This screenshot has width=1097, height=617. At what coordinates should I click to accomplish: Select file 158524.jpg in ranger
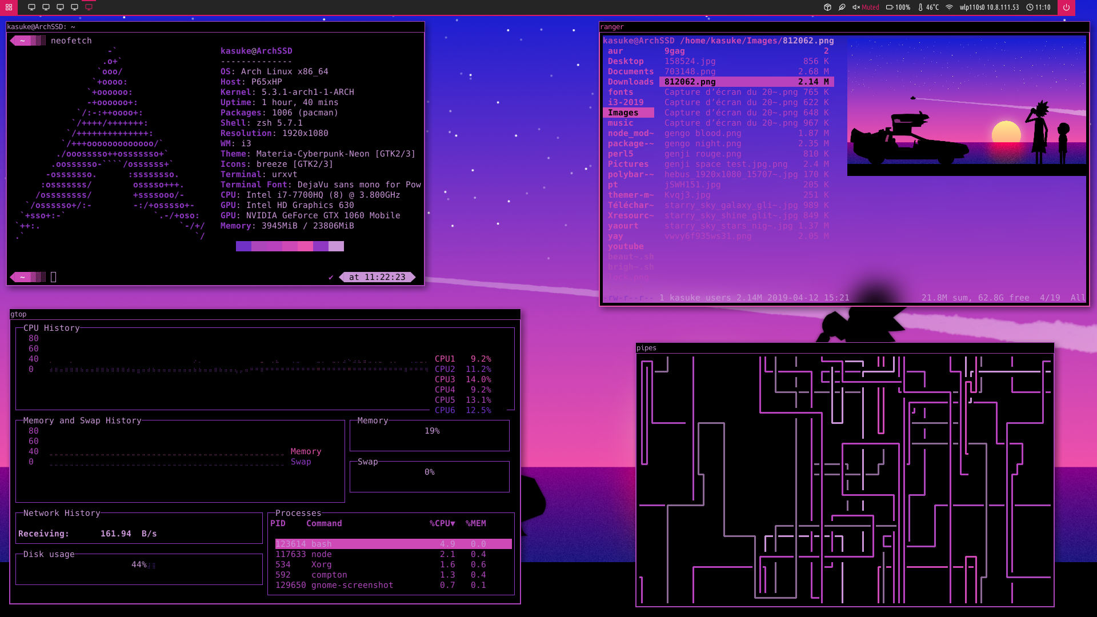pos(746,61)
